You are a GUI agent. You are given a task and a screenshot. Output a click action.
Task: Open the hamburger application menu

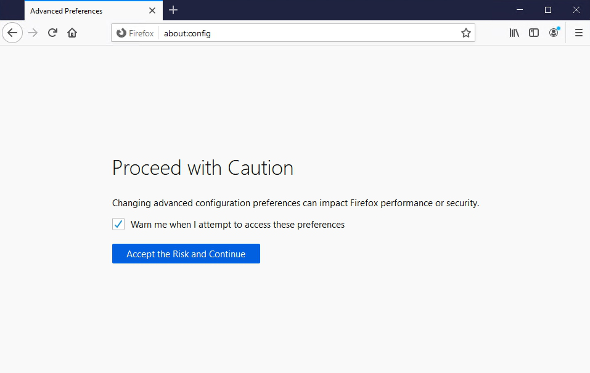tap(579, 33)
